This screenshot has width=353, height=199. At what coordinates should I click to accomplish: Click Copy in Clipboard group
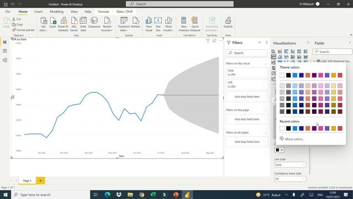(x=18, y=24)
